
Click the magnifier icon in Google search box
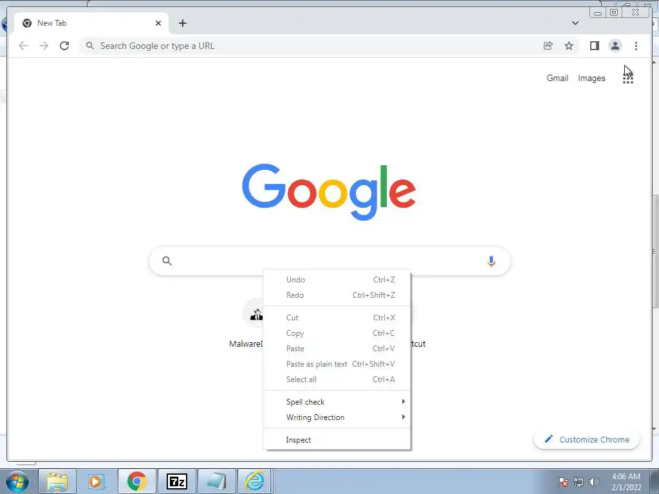[x=167, y=261]
